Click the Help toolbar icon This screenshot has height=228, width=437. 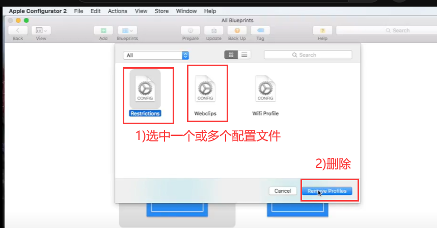322,31
